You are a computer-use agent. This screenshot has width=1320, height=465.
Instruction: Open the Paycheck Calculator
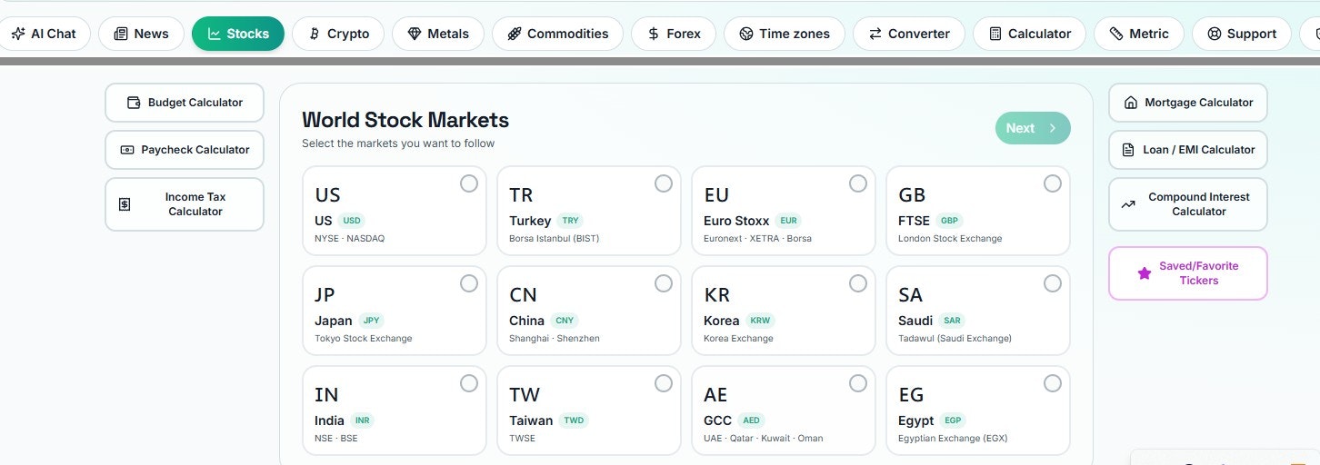pyautogui.click(x=185, y=150)
